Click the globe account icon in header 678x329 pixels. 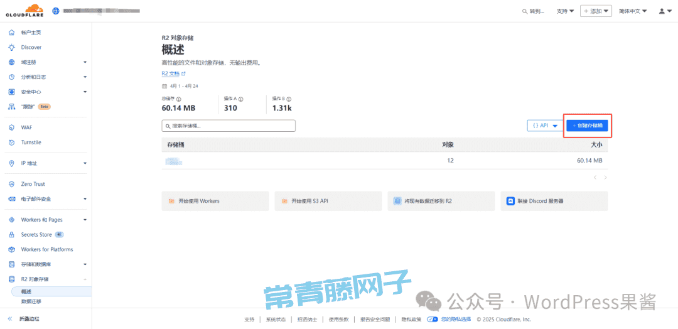click(x=55, y=11)
